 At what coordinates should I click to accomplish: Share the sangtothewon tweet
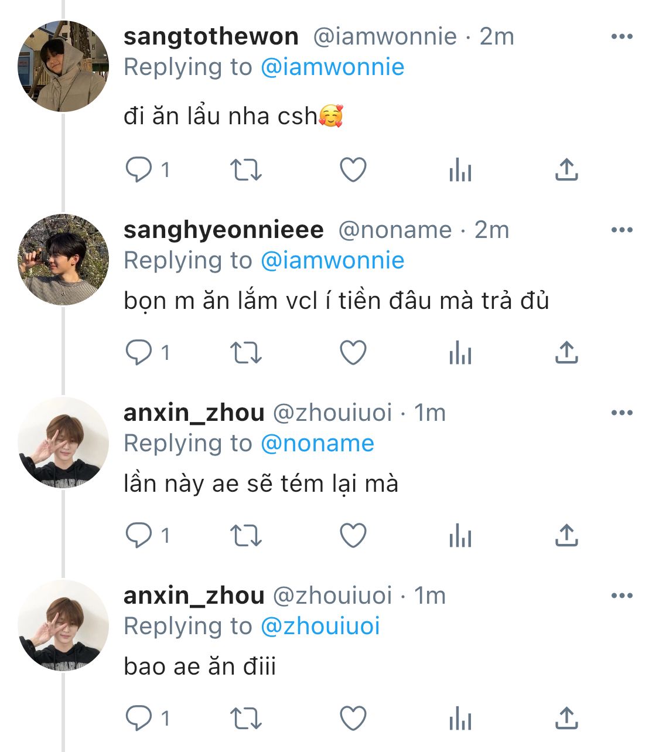(566, 170)
